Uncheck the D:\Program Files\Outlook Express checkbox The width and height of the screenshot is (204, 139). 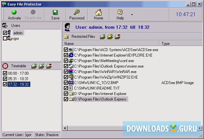point(66,99)
